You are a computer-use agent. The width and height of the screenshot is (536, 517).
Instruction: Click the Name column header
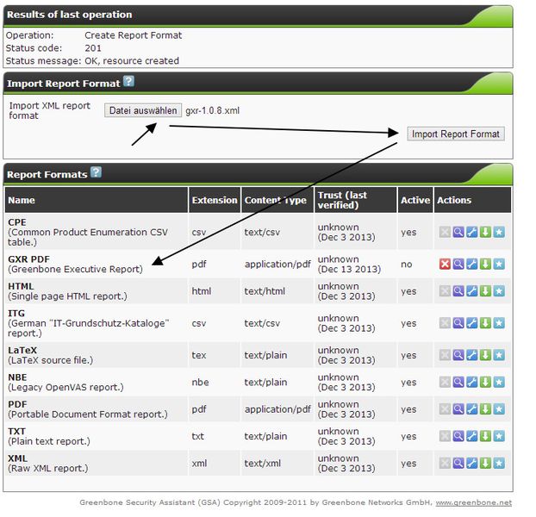97,200
